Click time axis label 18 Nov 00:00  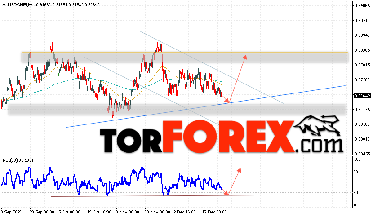click(157, 212)
